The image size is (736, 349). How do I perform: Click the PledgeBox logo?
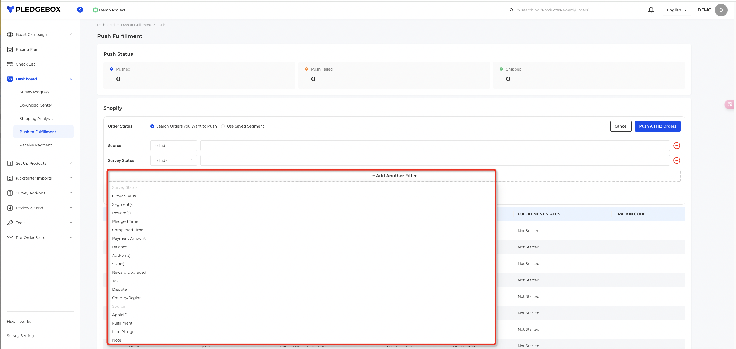34,10
